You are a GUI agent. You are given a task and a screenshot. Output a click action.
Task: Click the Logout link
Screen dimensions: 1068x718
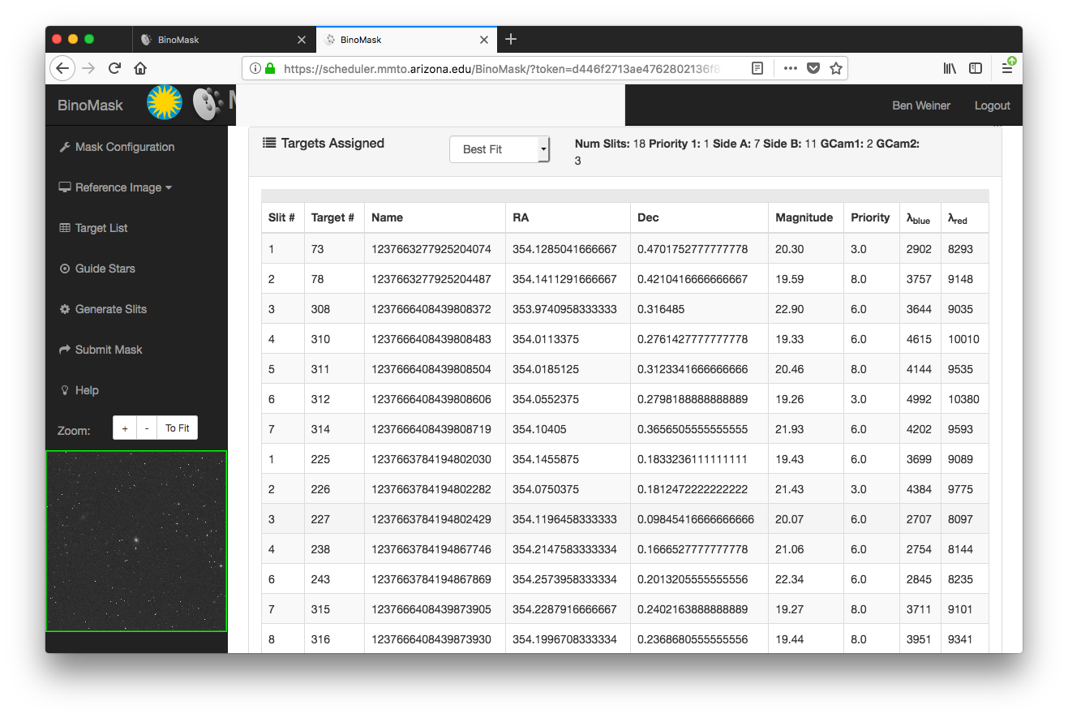[x=992, y=105]
